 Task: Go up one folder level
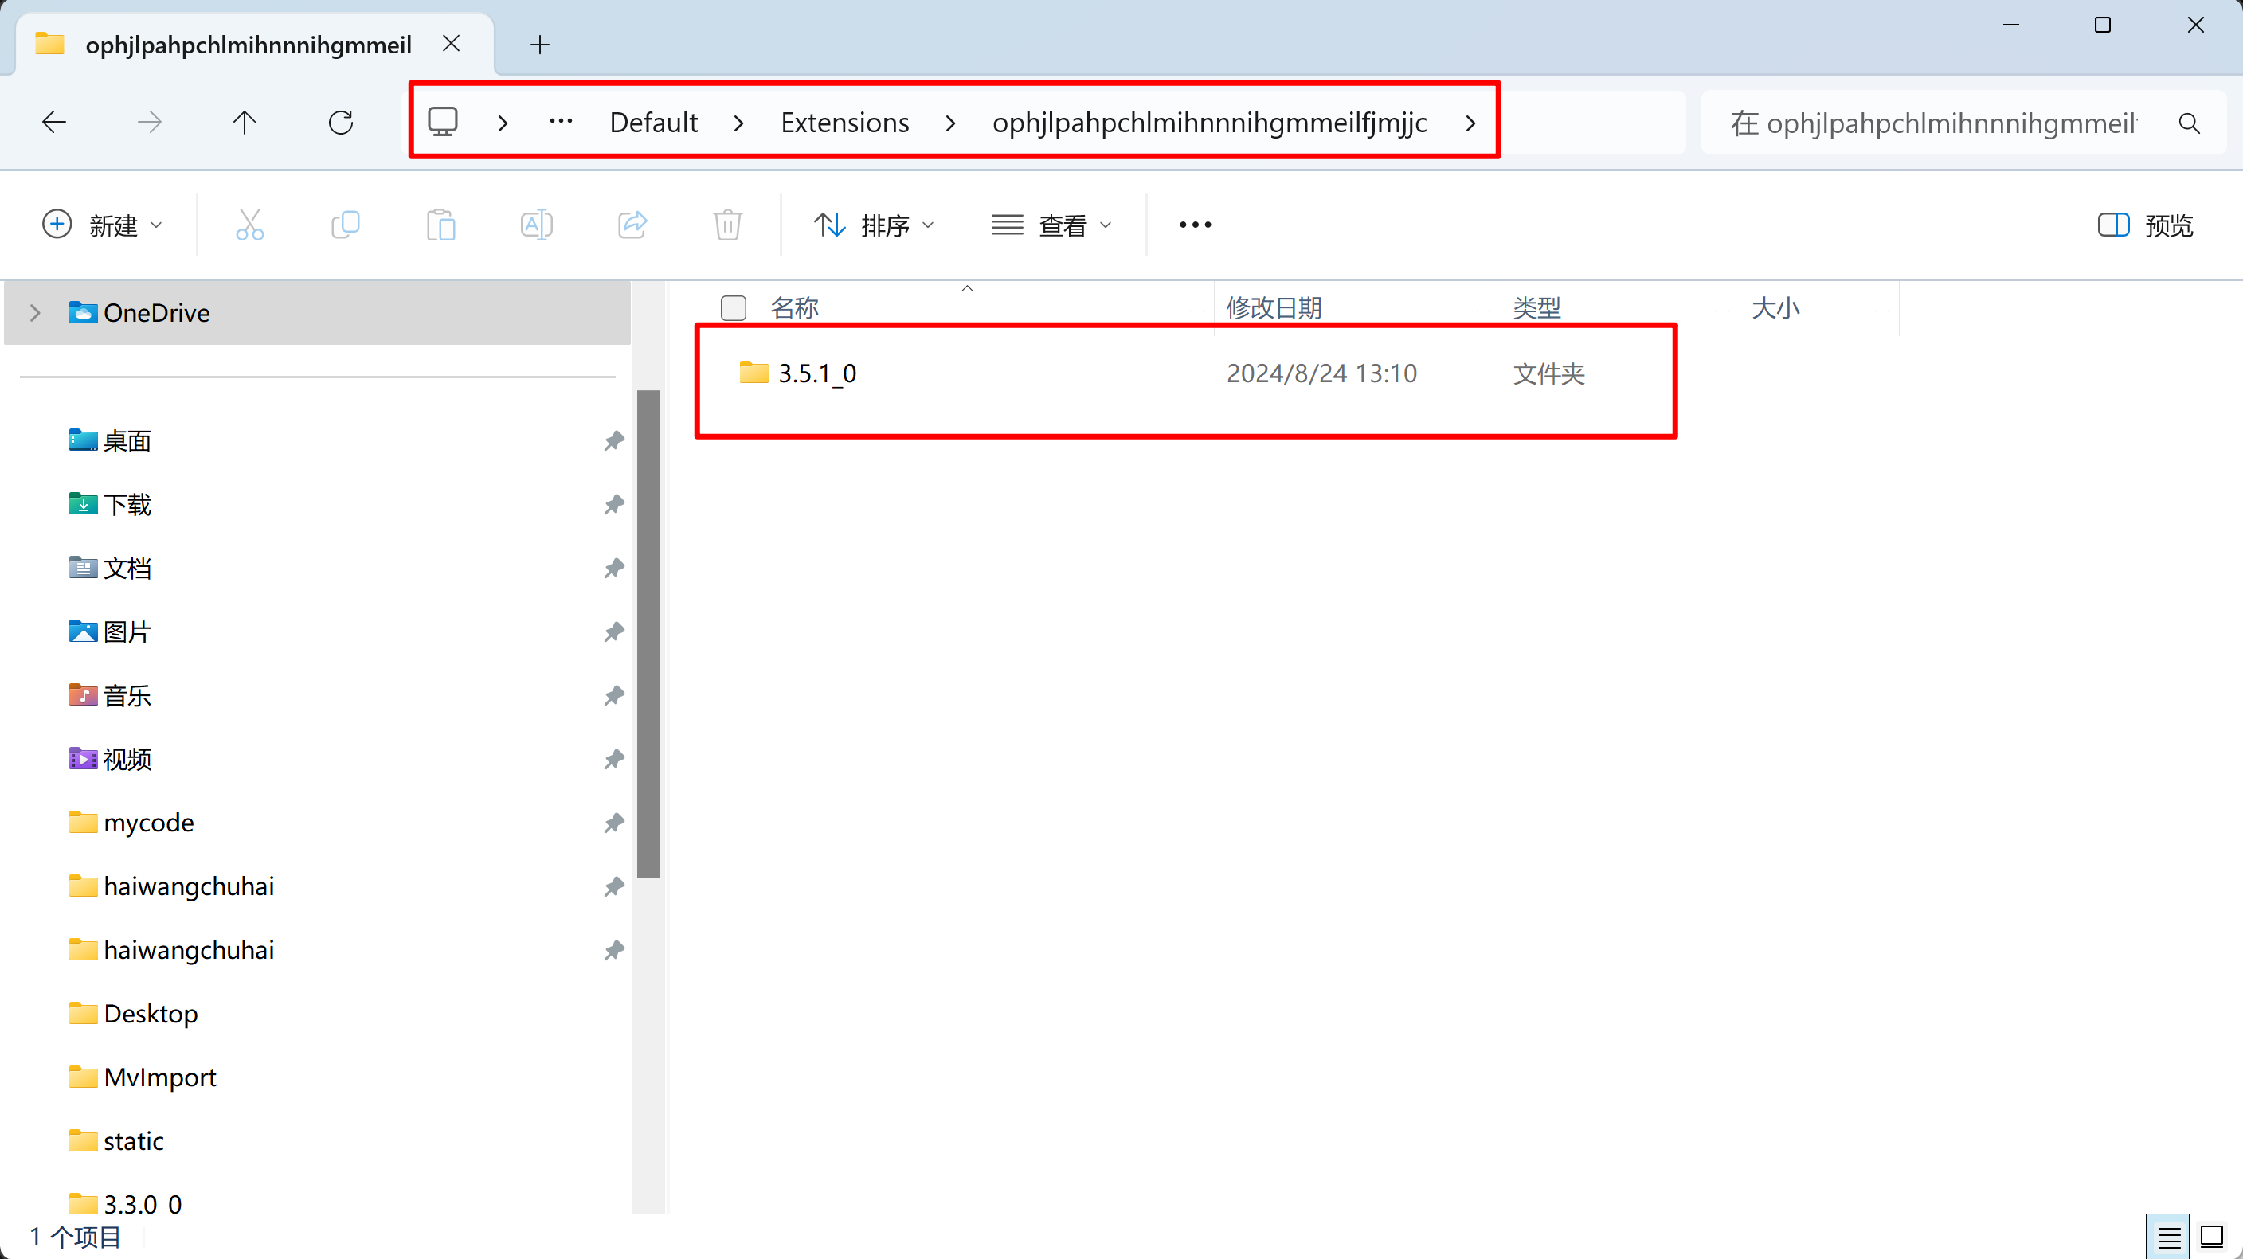click(x=245, y=123)
